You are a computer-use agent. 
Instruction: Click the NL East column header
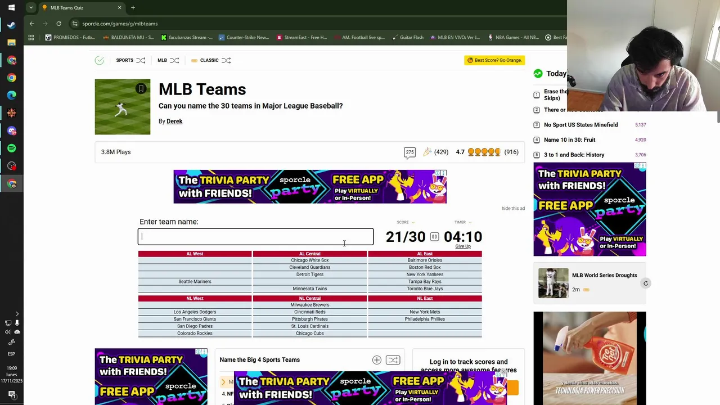pyautogui.click(x=425, y=299)
